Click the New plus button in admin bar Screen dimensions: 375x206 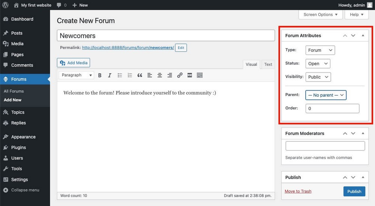coord(80,5)
